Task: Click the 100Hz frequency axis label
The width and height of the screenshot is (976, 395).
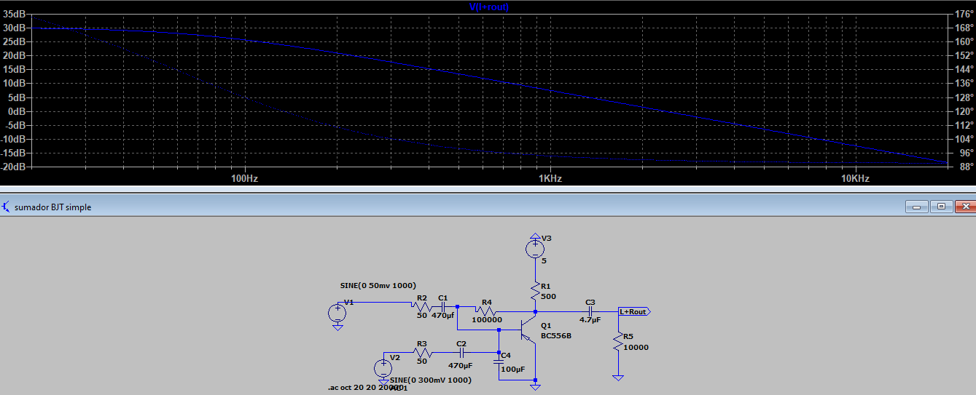Action: [244, 178]
